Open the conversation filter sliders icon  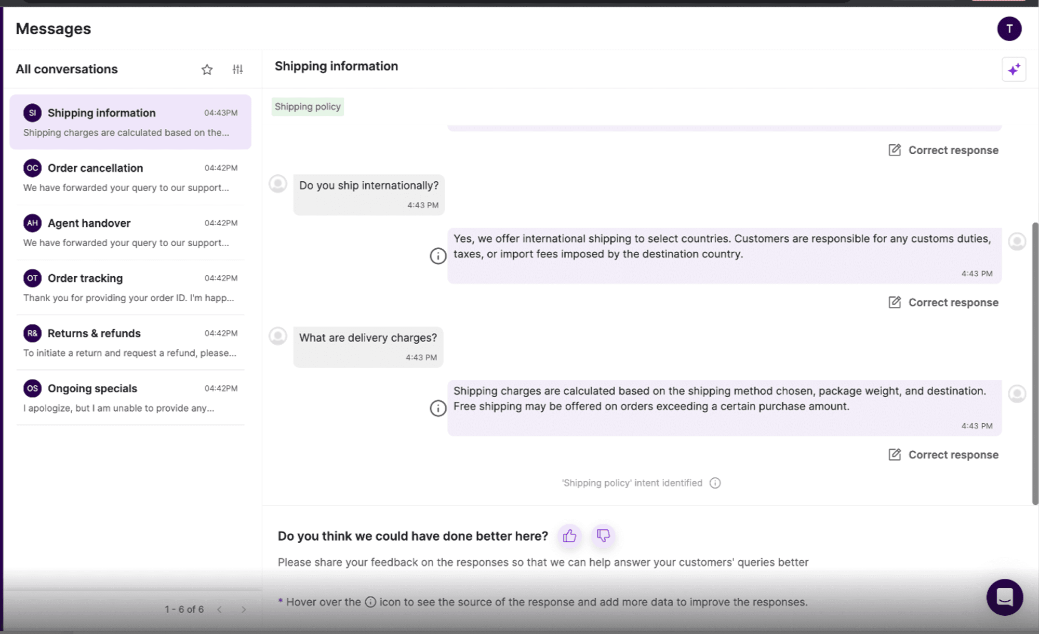(x=237, y=69)
